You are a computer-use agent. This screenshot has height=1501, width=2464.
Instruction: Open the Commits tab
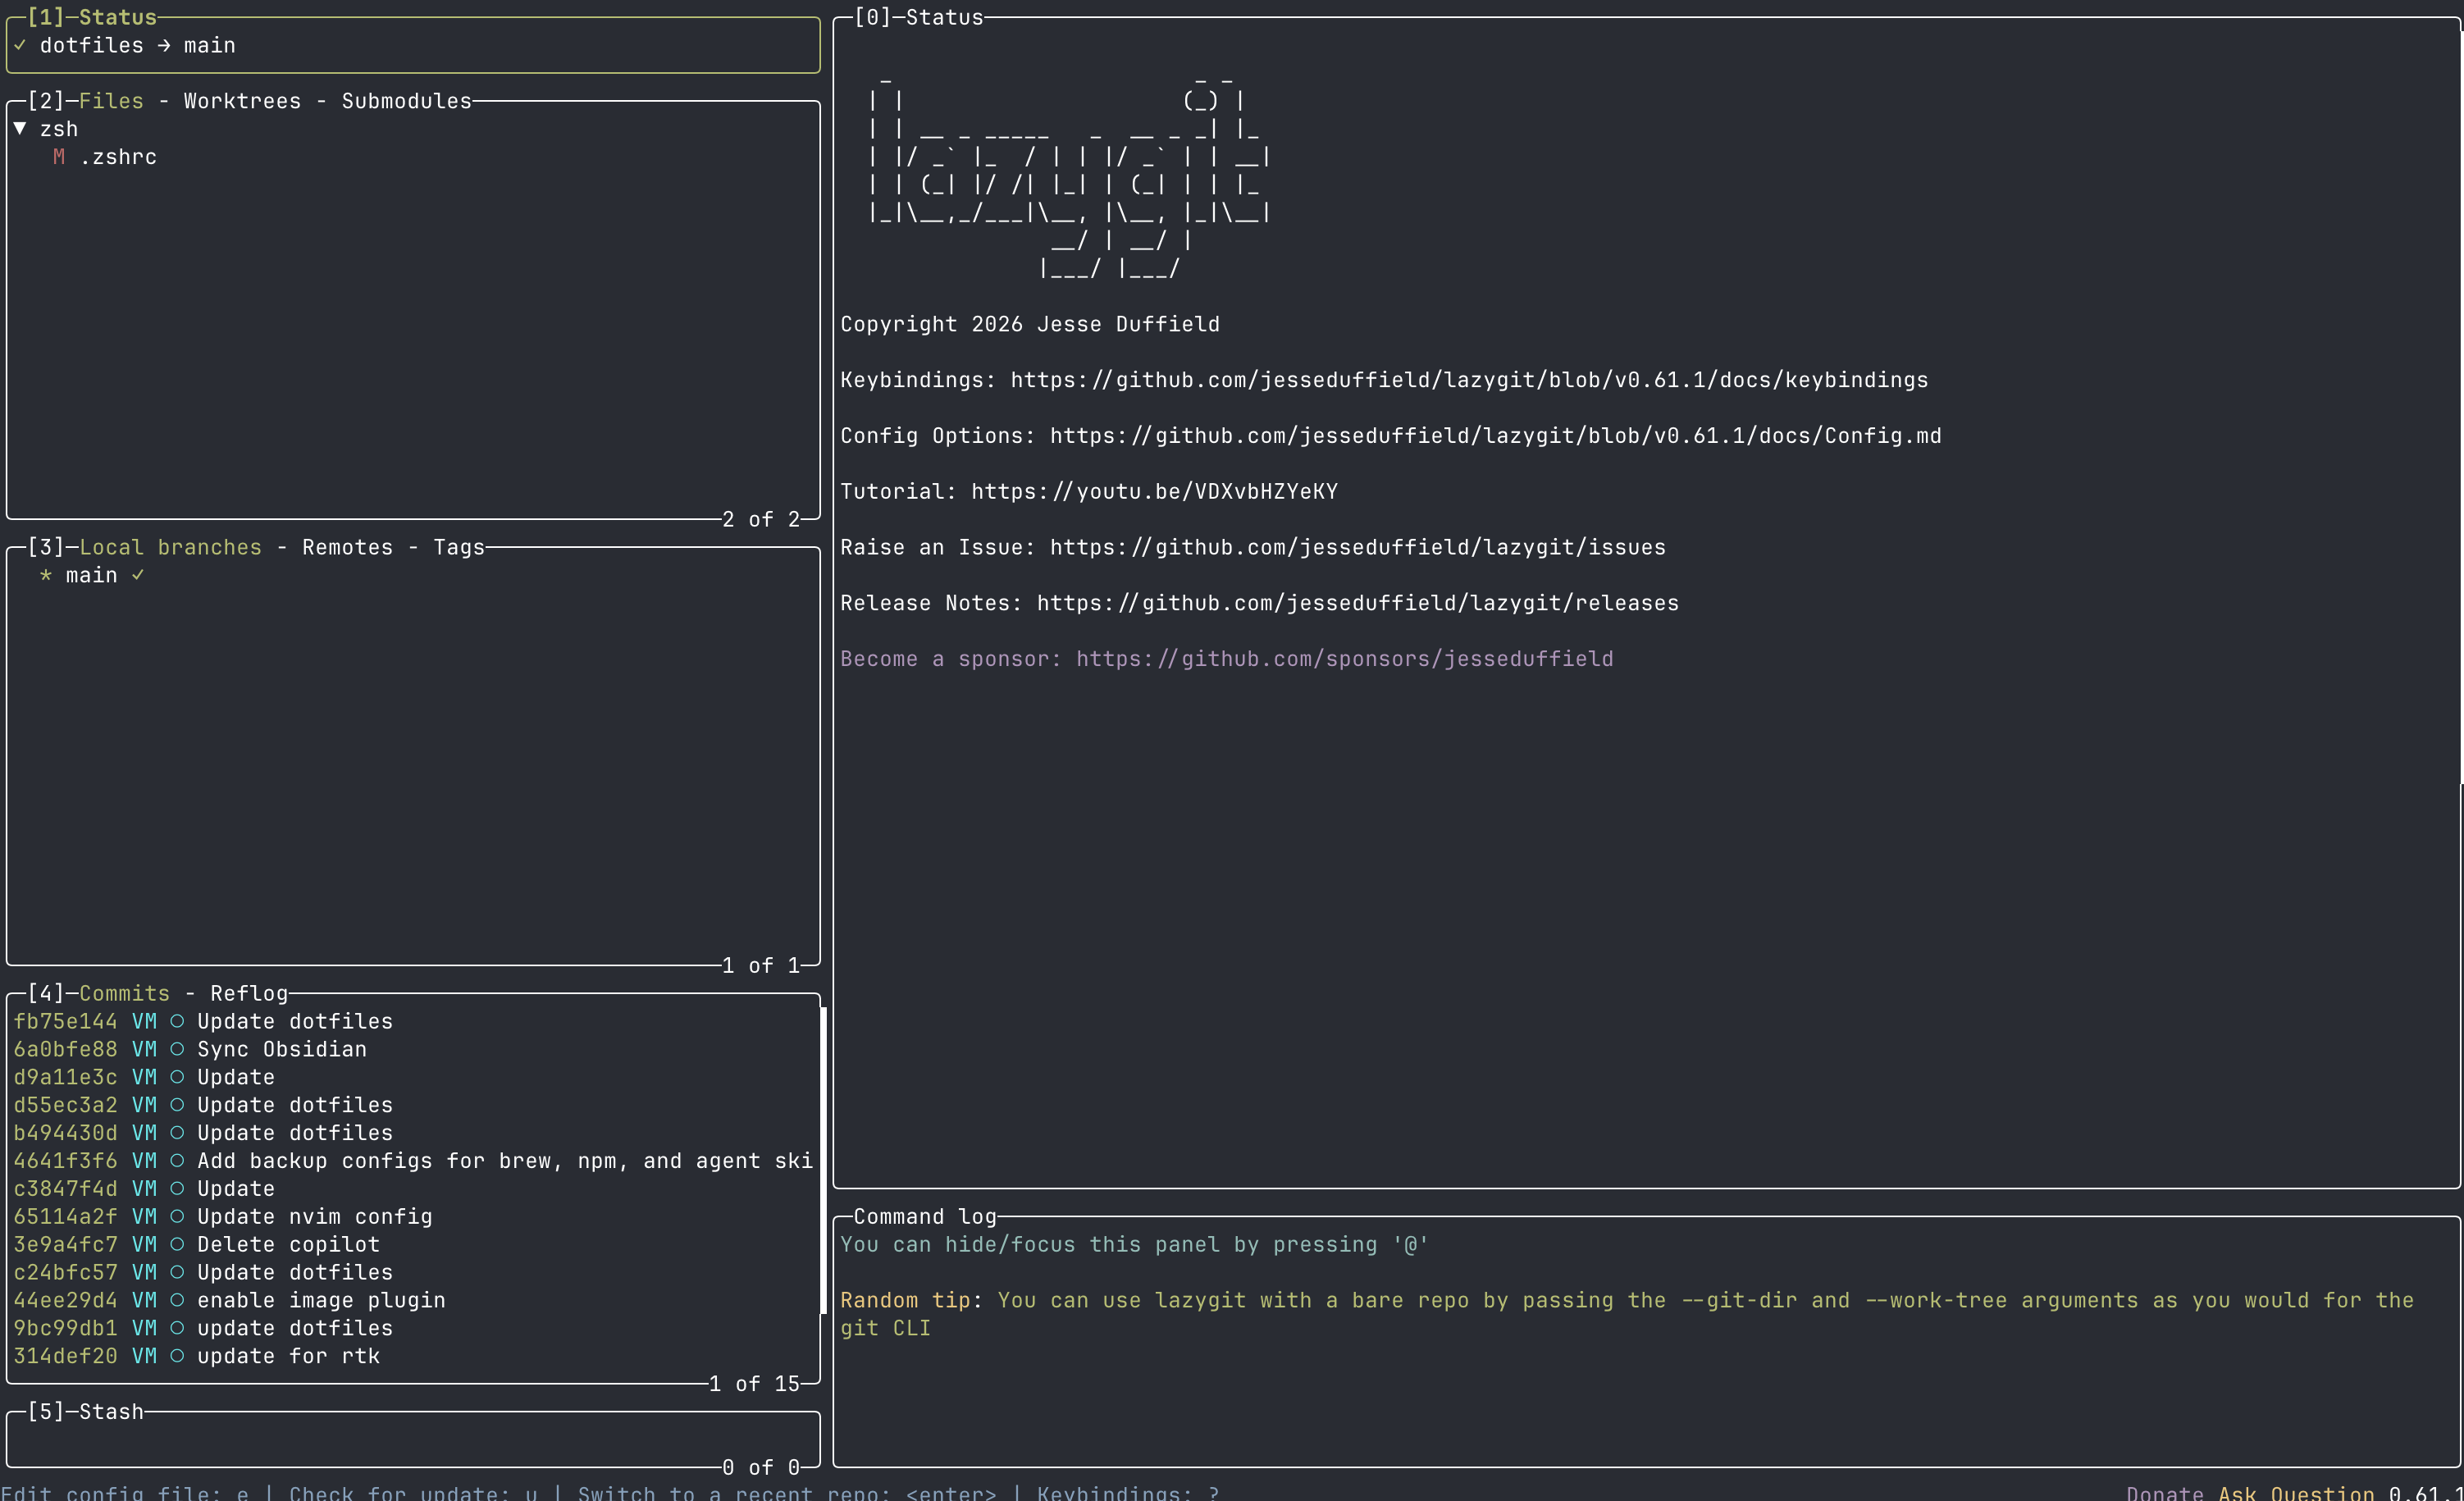[124, 993]
